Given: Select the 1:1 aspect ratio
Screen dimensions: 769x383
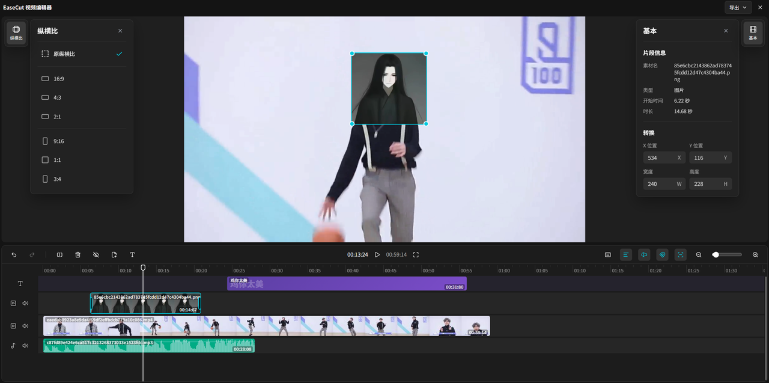Looking at the screenshot, I should (82, 160).
